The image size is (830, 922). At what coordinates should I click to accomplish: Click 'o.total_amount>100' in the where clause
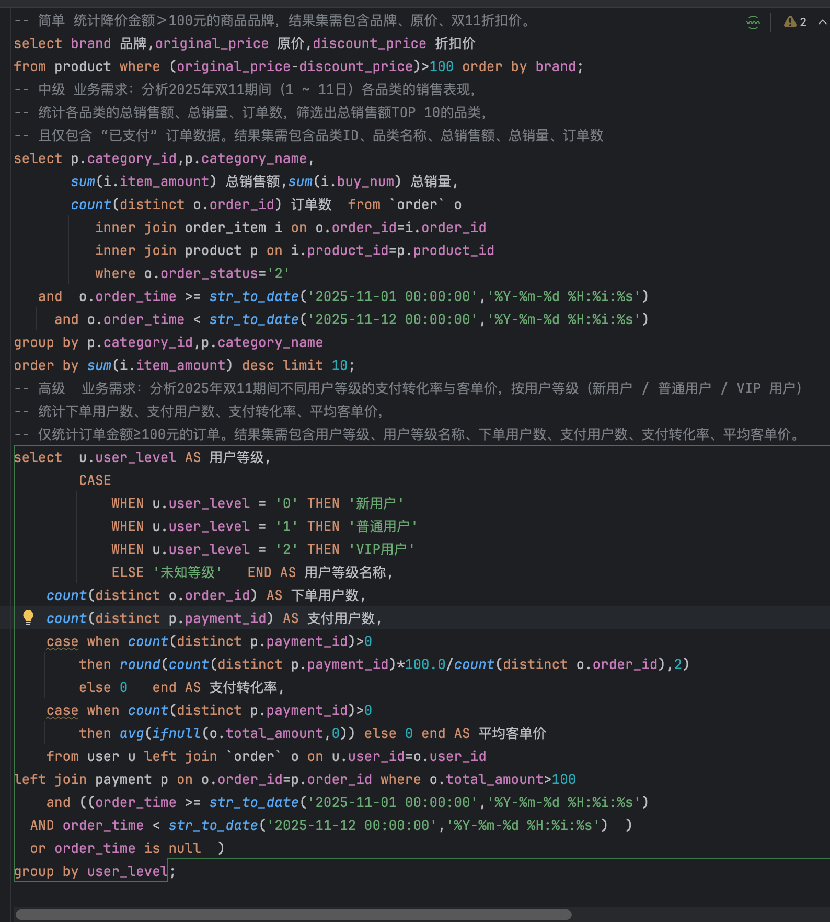click(502, 779)
